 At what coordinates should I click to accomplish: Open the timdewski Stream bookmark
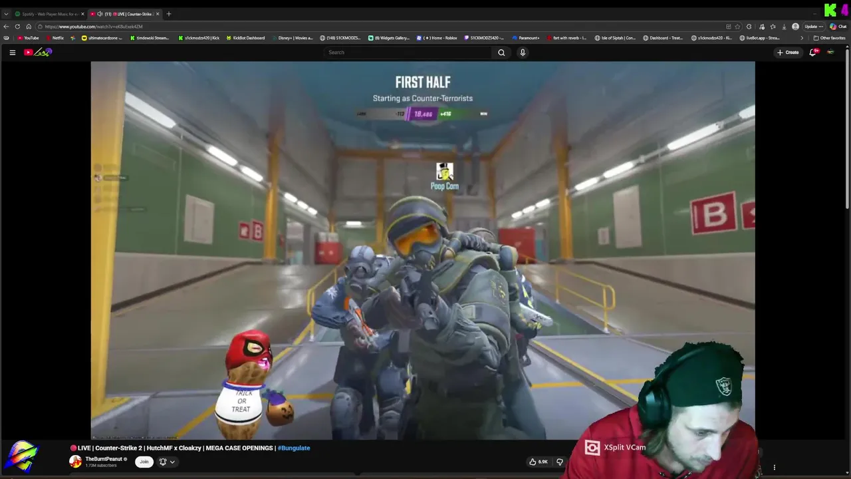[x=149, y=38]
